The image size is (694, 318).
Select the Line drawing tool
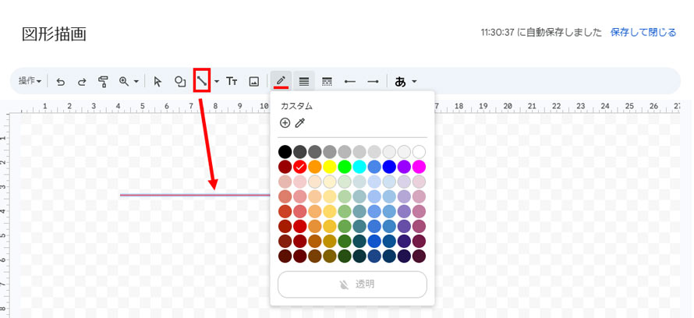point(202,81)
